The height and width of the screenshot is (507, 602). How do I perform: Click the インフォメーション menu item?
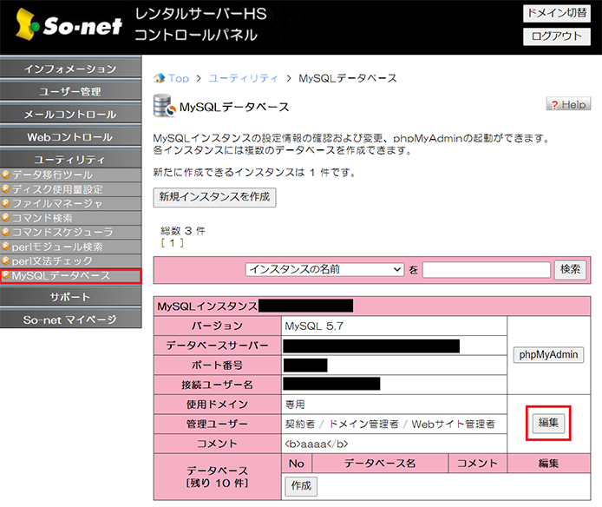69,69
